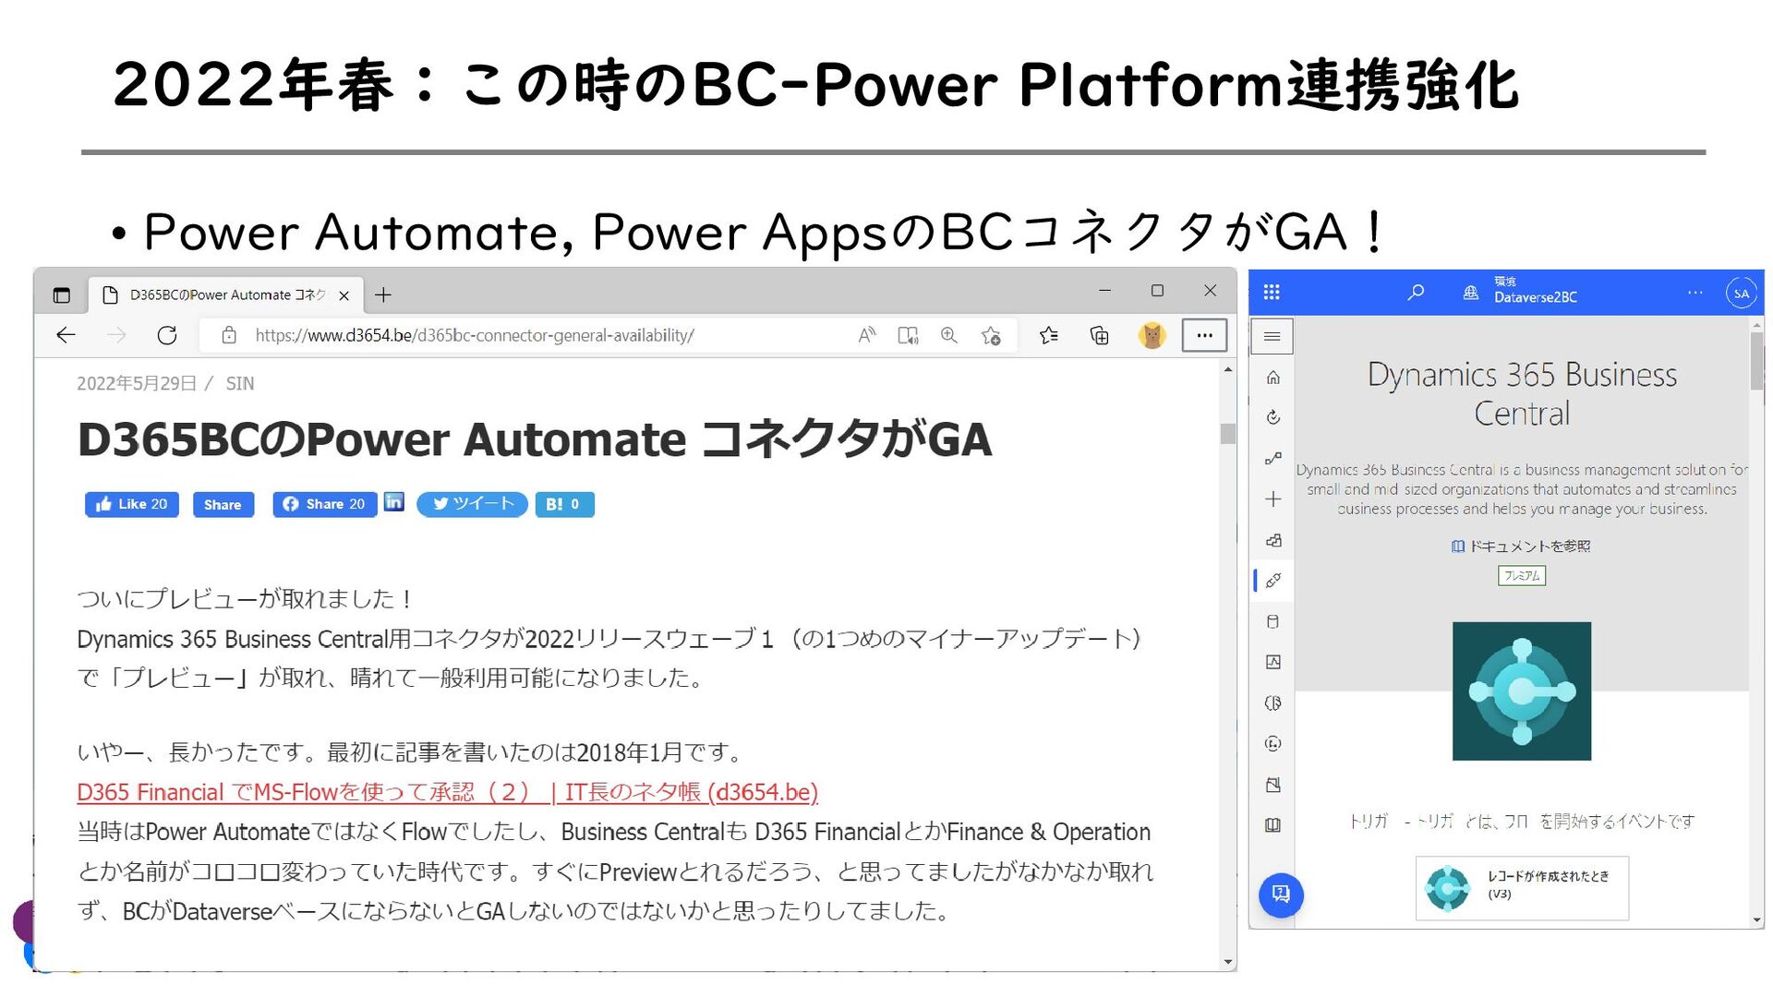Click the browser scrollbar up arrow
The width and height of the screenshot is (1773, 997).
[1227, 369]
